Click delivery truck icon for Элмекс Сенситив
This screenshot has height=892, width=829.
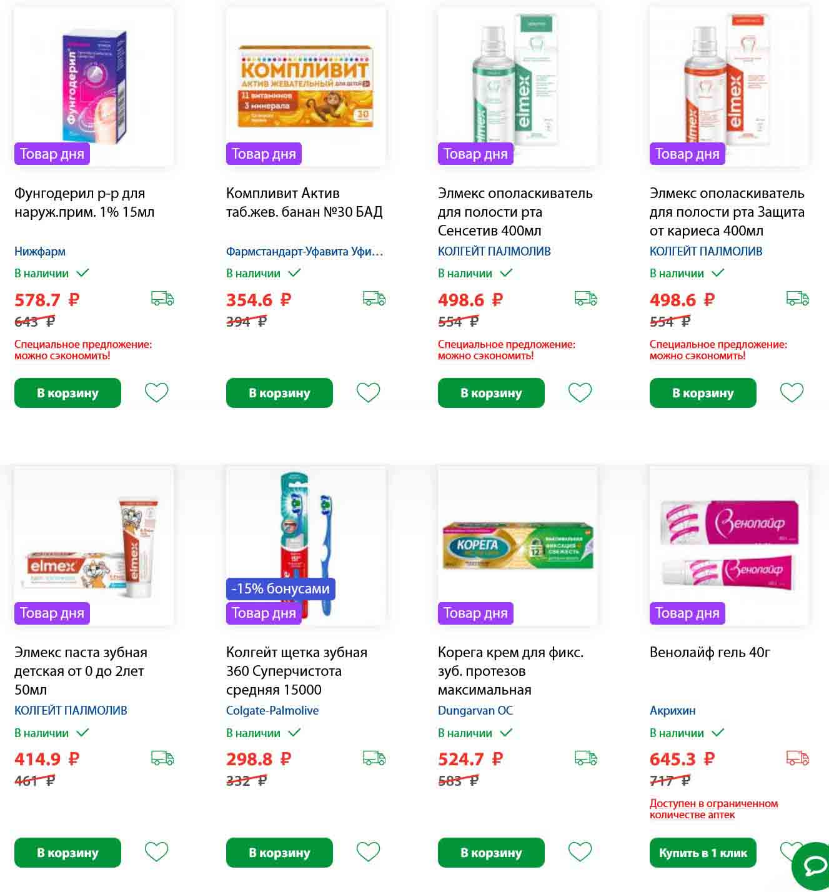pos(586,299)
